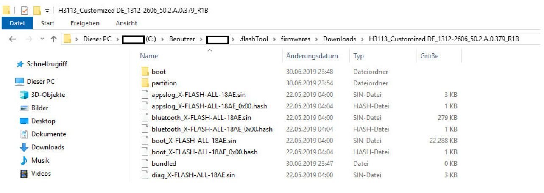Select the 3D-Objekte icon in sidebar

(24, 95)
